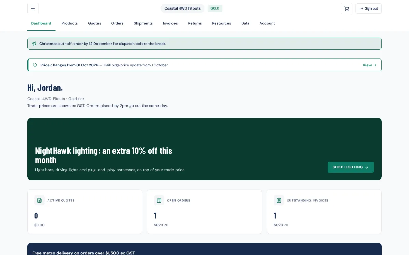
Task: Click the Coastal 4WD Fitouts account pill
Action: coord(182,8)
